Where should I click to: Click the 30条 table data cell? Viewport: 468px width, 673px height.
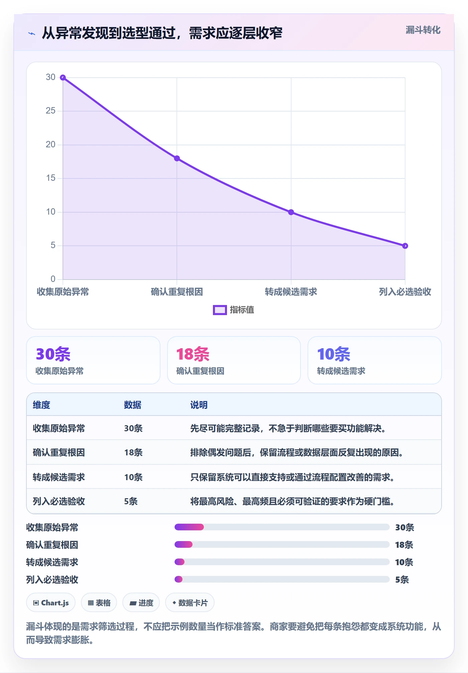133,428
